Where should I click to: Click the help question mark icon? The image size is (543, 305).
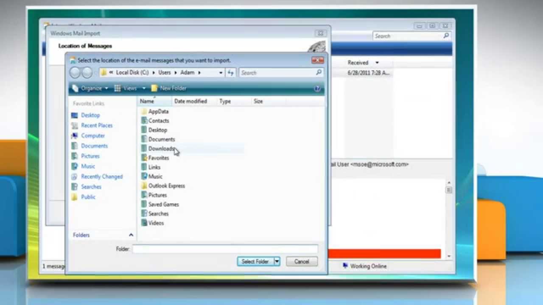tap(317, 89)
